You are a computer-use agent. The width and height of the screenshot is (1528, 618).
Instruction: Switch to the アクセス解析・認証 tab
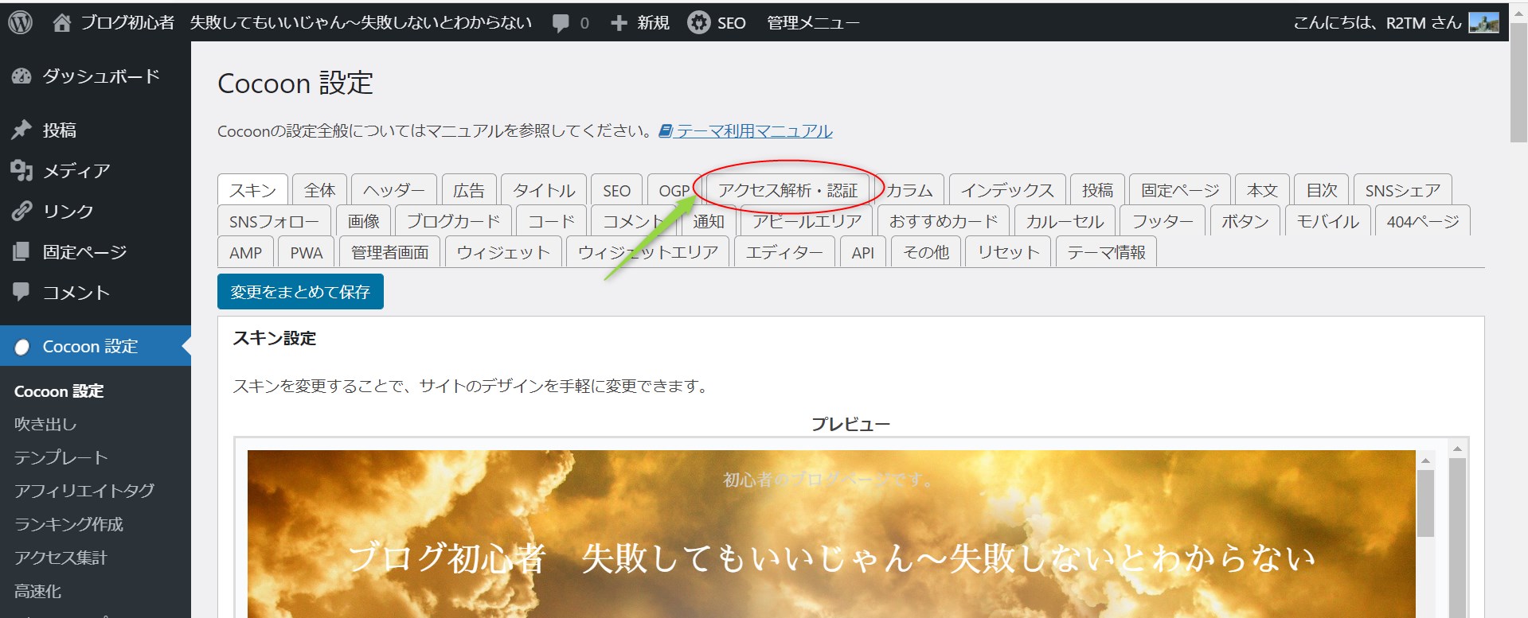click(787, 190)
